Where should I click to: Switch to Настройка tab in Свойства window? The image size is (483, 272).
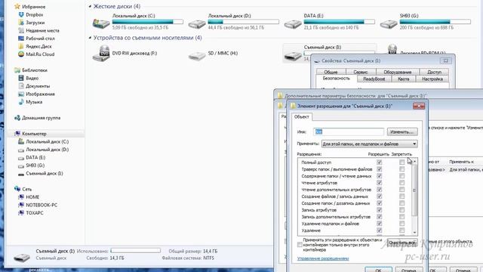(432, 79)
